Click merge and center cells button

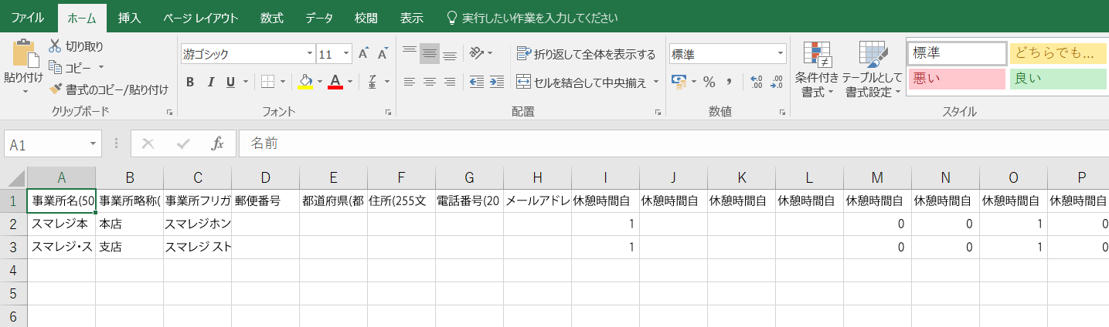tap(581, 82)
